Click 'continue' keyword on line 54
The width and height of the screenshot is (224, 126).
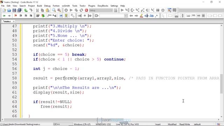114,59
